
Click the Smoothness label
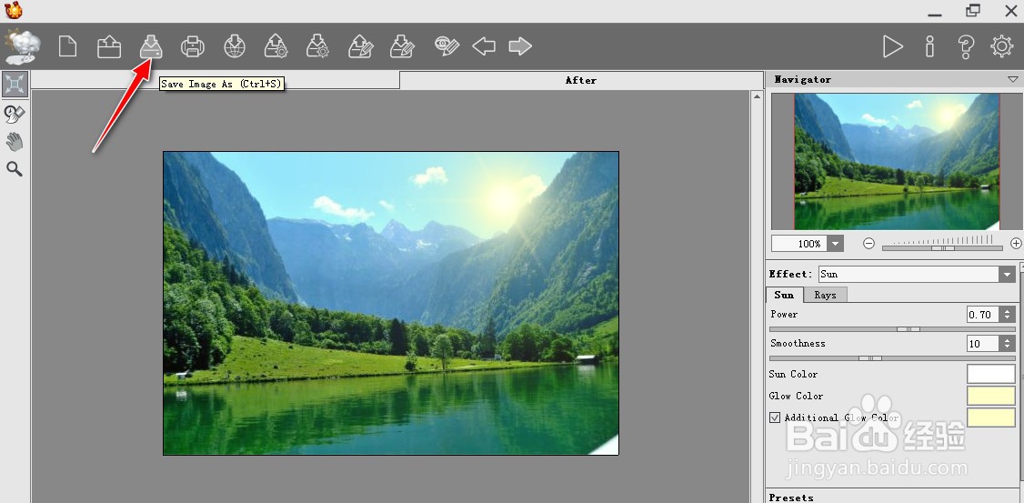(798, 343)
